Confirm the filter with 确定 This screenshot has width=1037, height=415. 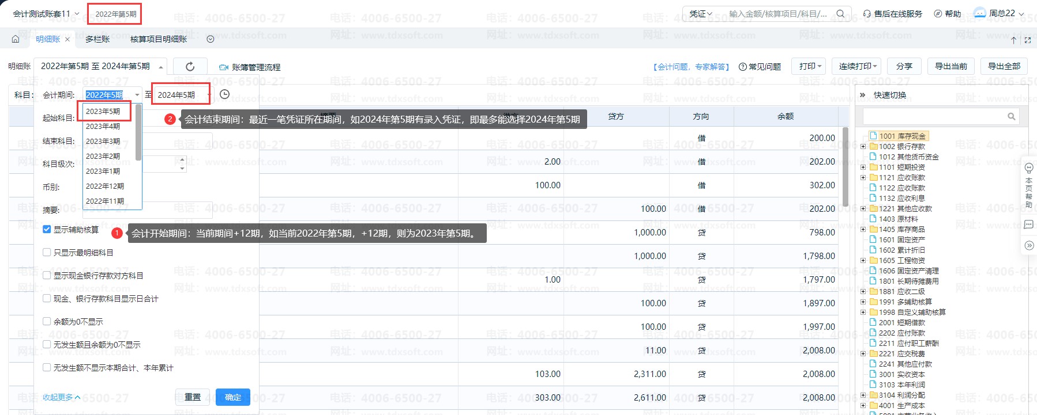point(233,397)
